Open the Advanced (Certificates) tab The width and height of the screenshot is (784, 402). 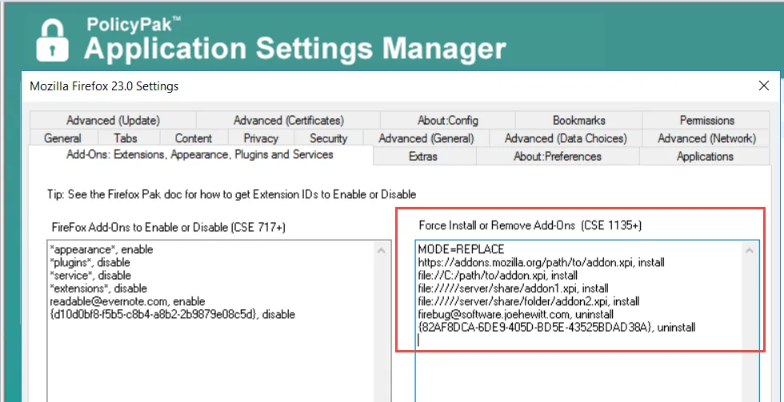tap(289, 121)
